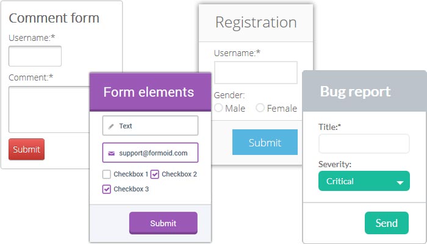Select the Male radio button
Image resolution: width=427 pixels, height=244 pixels.
click(218, 108)
